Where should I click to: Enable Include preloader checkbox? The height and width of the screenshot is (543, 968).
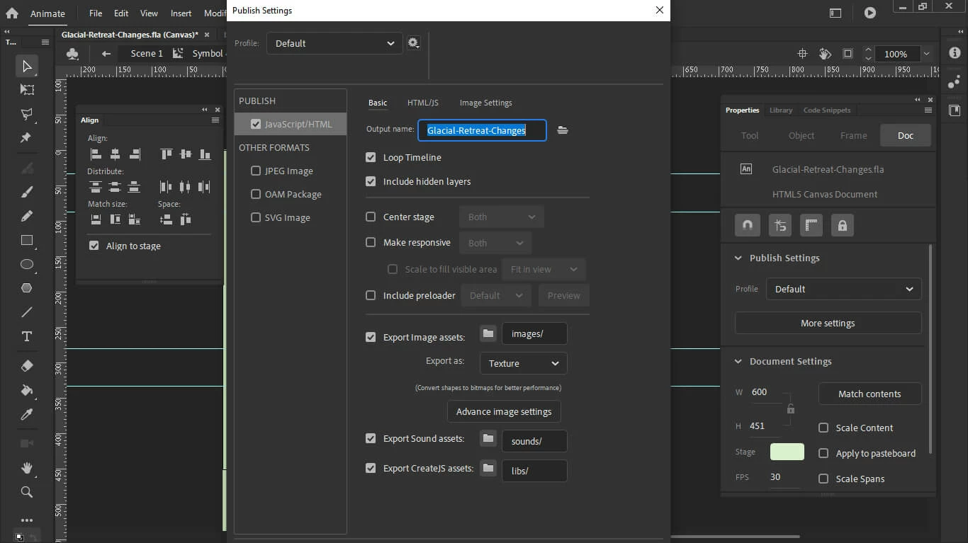(371, 295)
